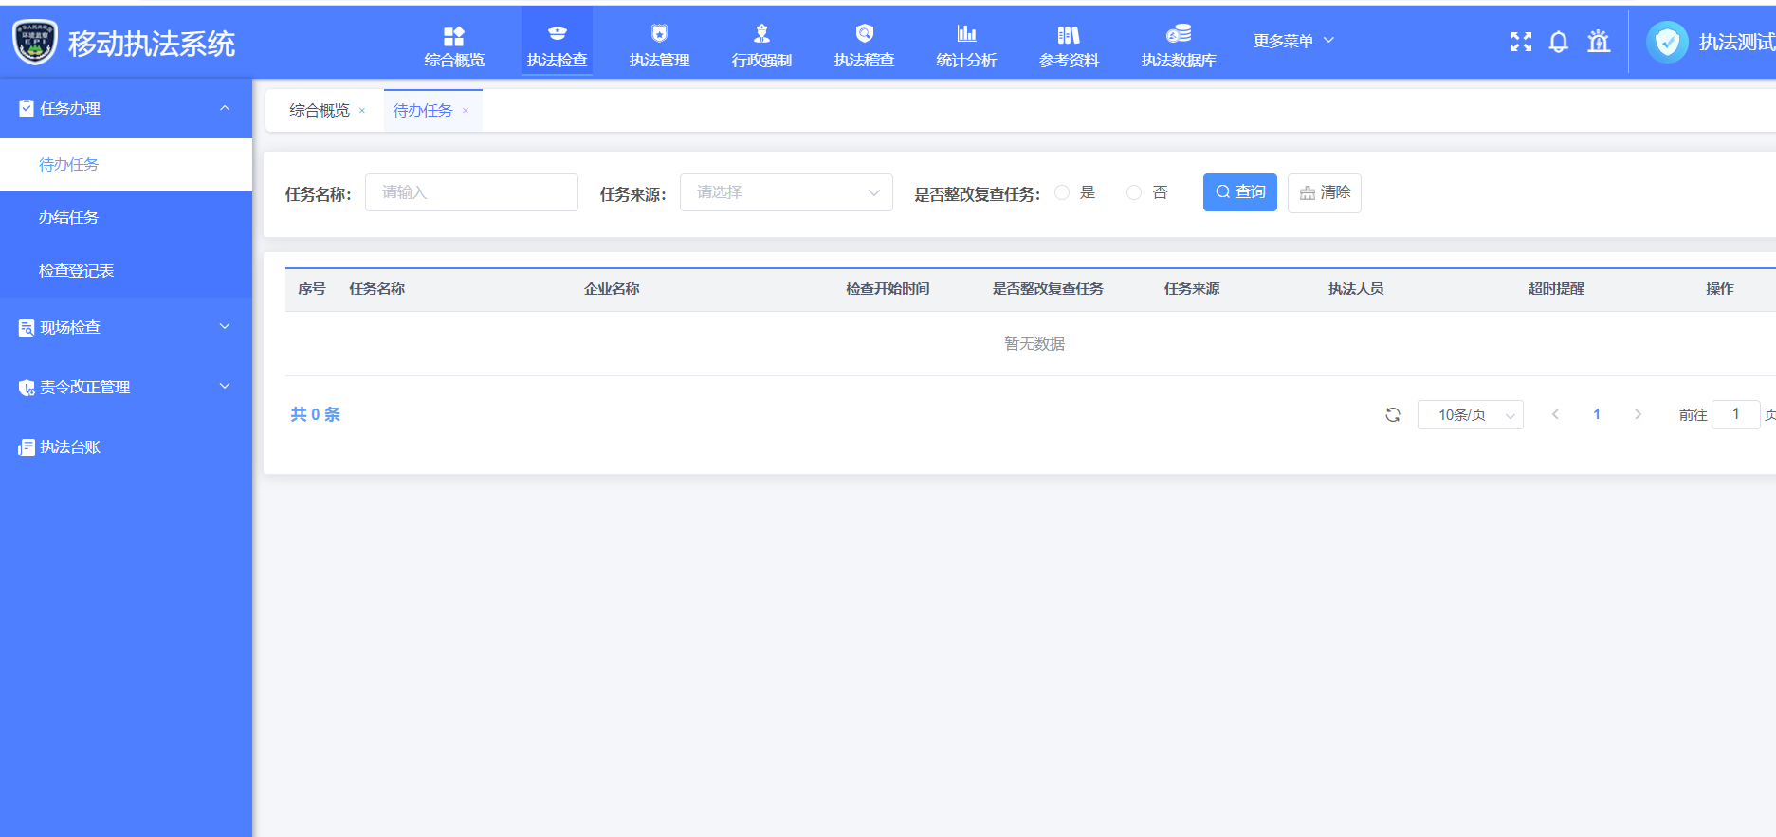
Task: Open 综合概览 from the top navigation
Action: tap(454, 46)
